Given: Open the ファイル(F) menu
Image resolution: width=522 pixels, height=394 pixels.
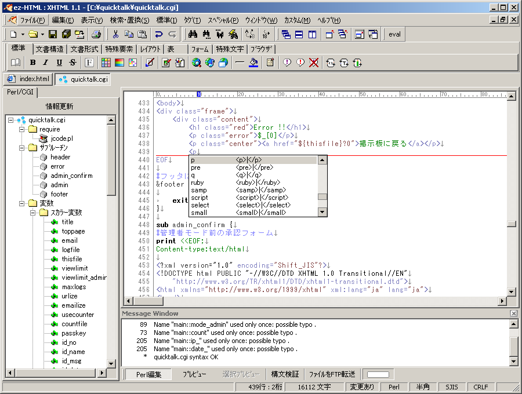Looking at the screenshot, I should pyautogui.click(x=32, y=20).
